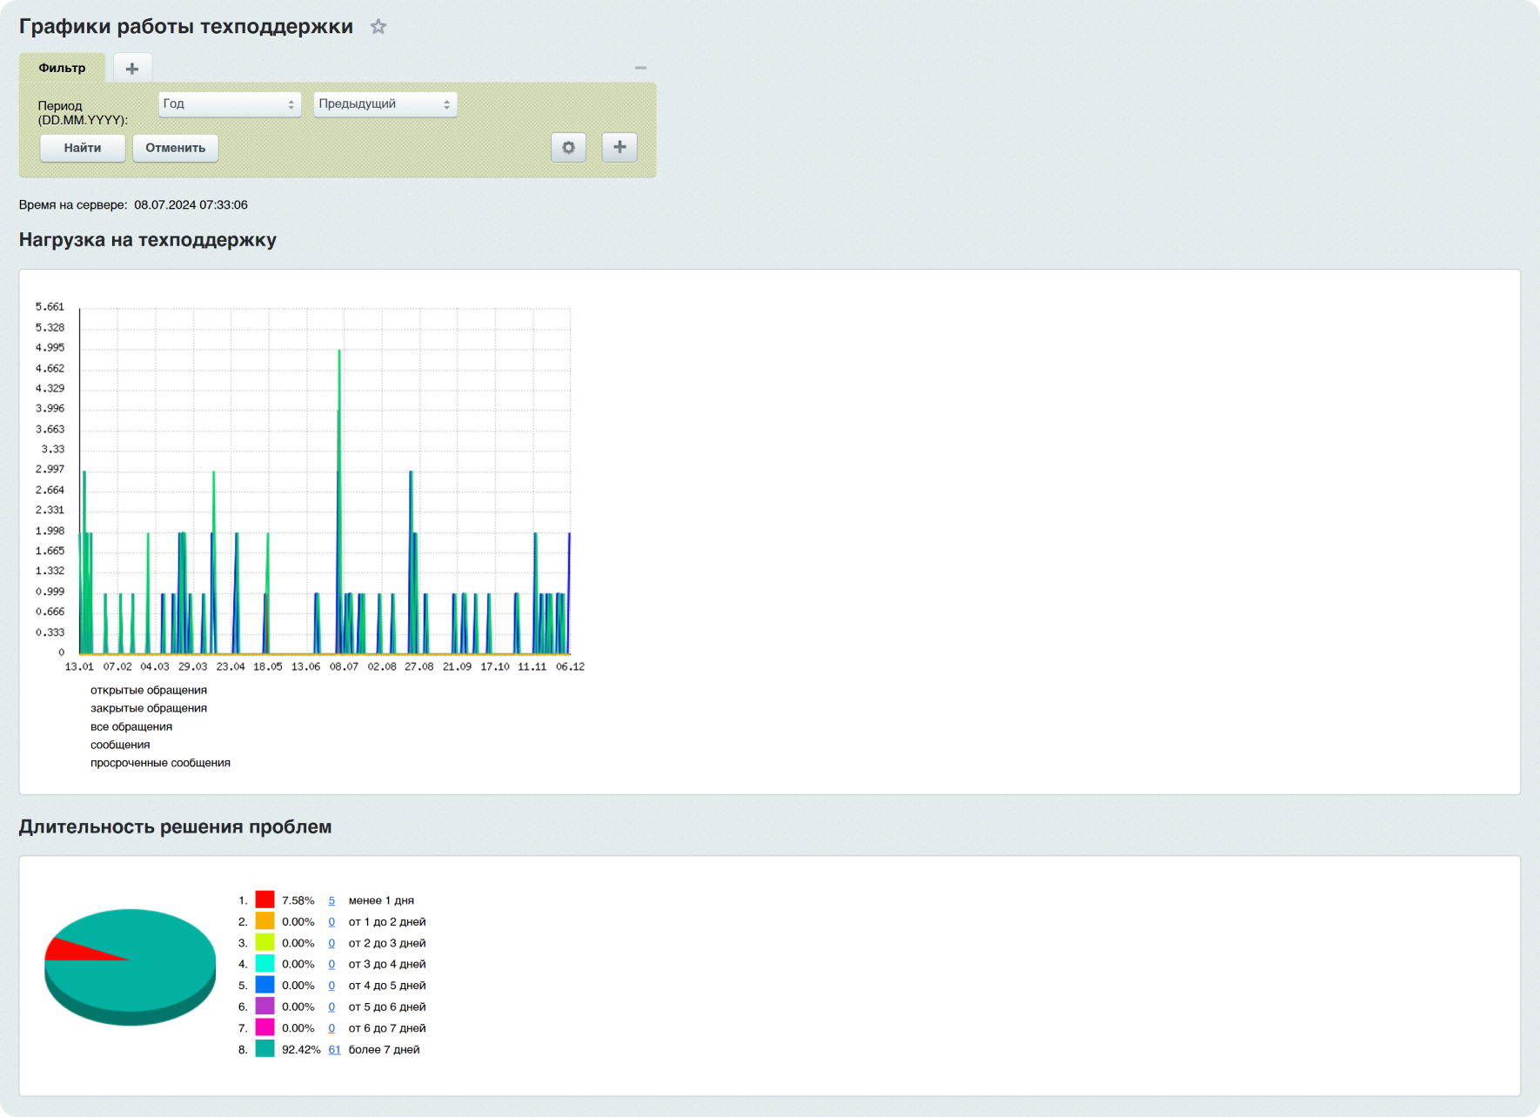
Task: Click orange swatch for от 1 до 2 дней
Action: (x=265, y=921)
